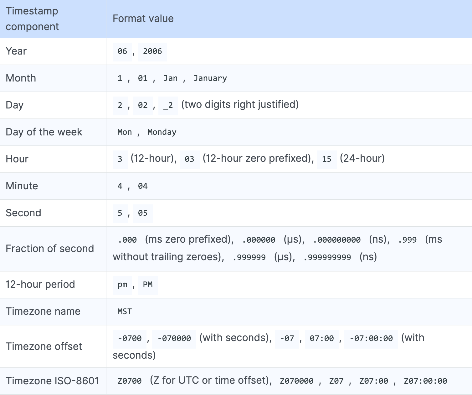Select the Z0700 ISO-8601 code
This screenshot has height=395, width=472.
pyautogui.click(x=130, y=381)
